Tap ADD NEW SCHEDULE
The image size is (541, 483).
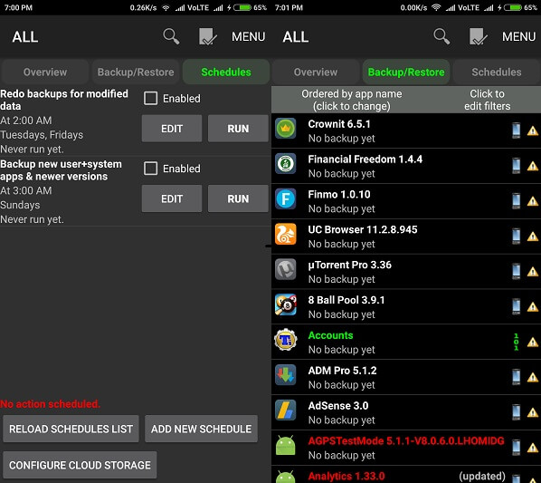click(201, 429)
